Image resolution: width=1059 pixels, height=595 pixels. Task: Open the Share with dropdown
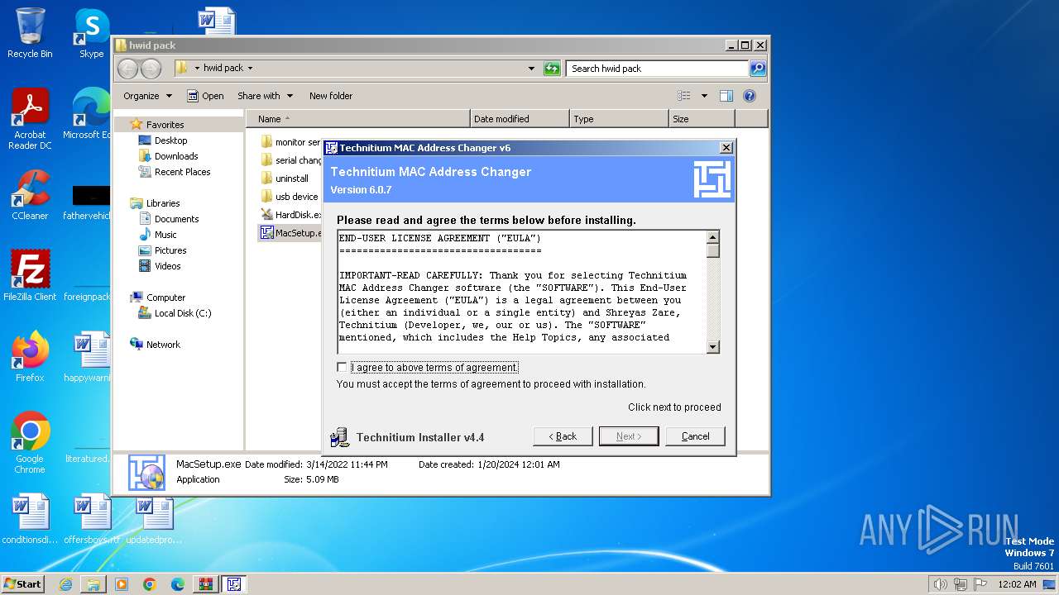point(263,96)
